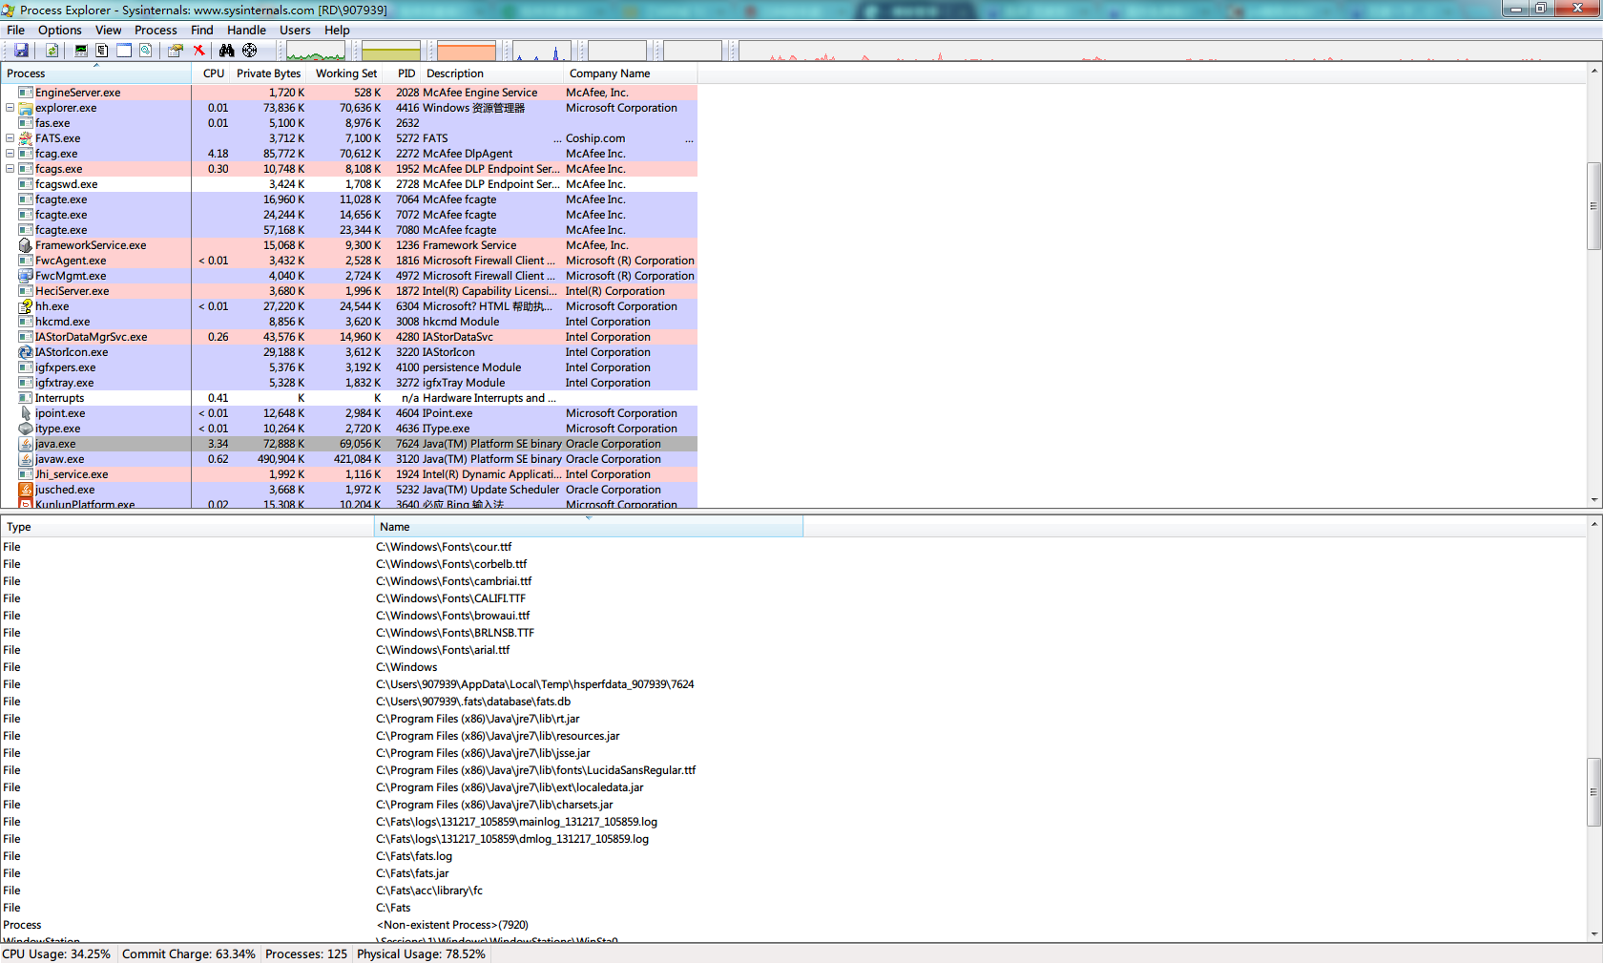Click the blue I/O history mini graph
This screenshot has height=964, width=1603.
pyautogui.click(x=542, y=52)
